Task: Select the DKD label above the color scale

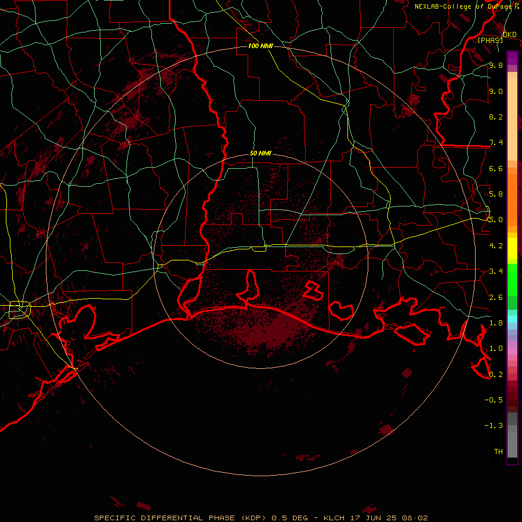Action: (509, 35)
